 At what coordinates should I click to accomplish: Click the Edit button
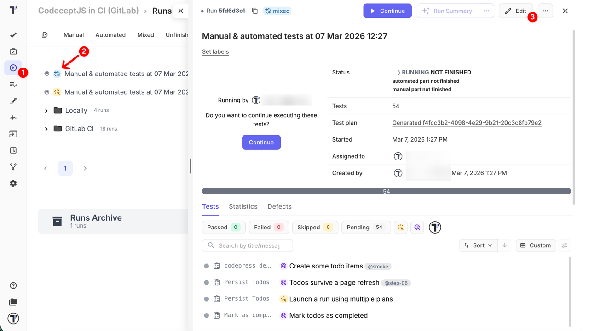click(x=515, y=11)
